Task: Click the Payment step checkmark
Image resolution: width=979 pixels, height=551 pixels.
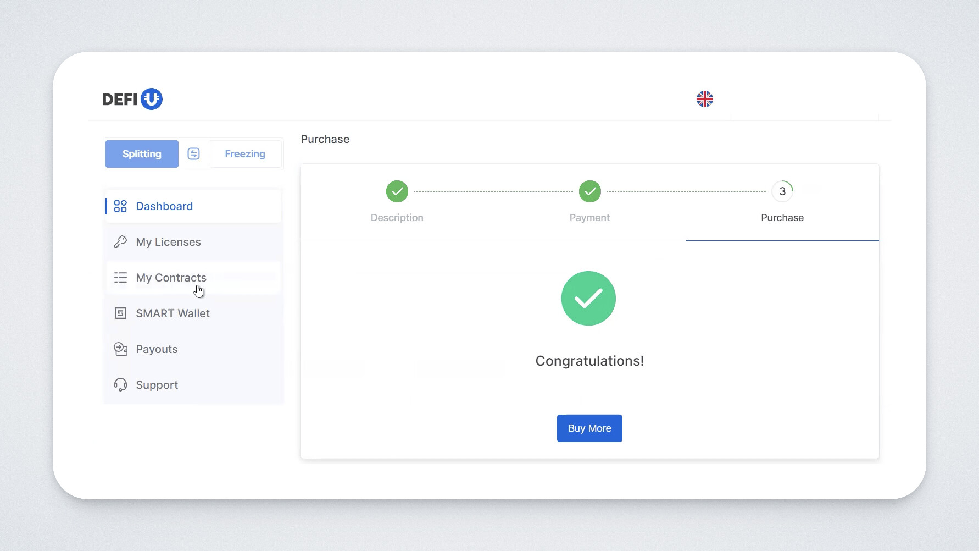Action: point(589,191)
